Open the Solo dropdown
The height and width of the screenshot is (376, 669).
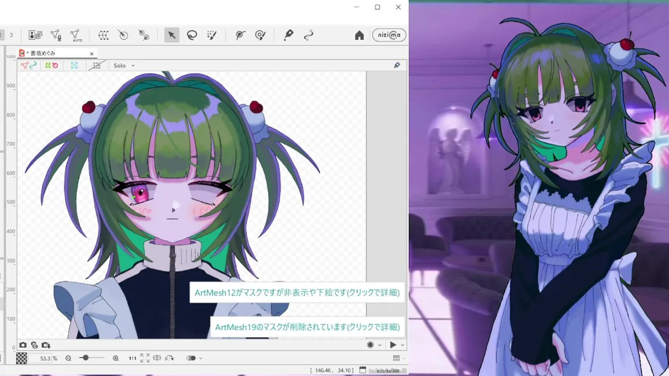(124, 65)
